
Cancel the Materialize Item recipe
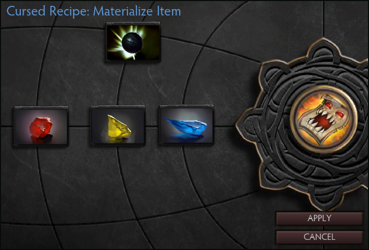tap(319, 237)
